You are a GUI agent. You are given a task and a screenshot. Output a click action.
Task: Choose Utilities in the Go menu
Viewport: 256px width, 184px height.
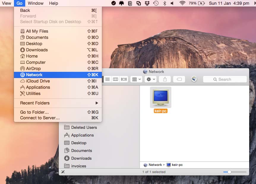point(58,93)
